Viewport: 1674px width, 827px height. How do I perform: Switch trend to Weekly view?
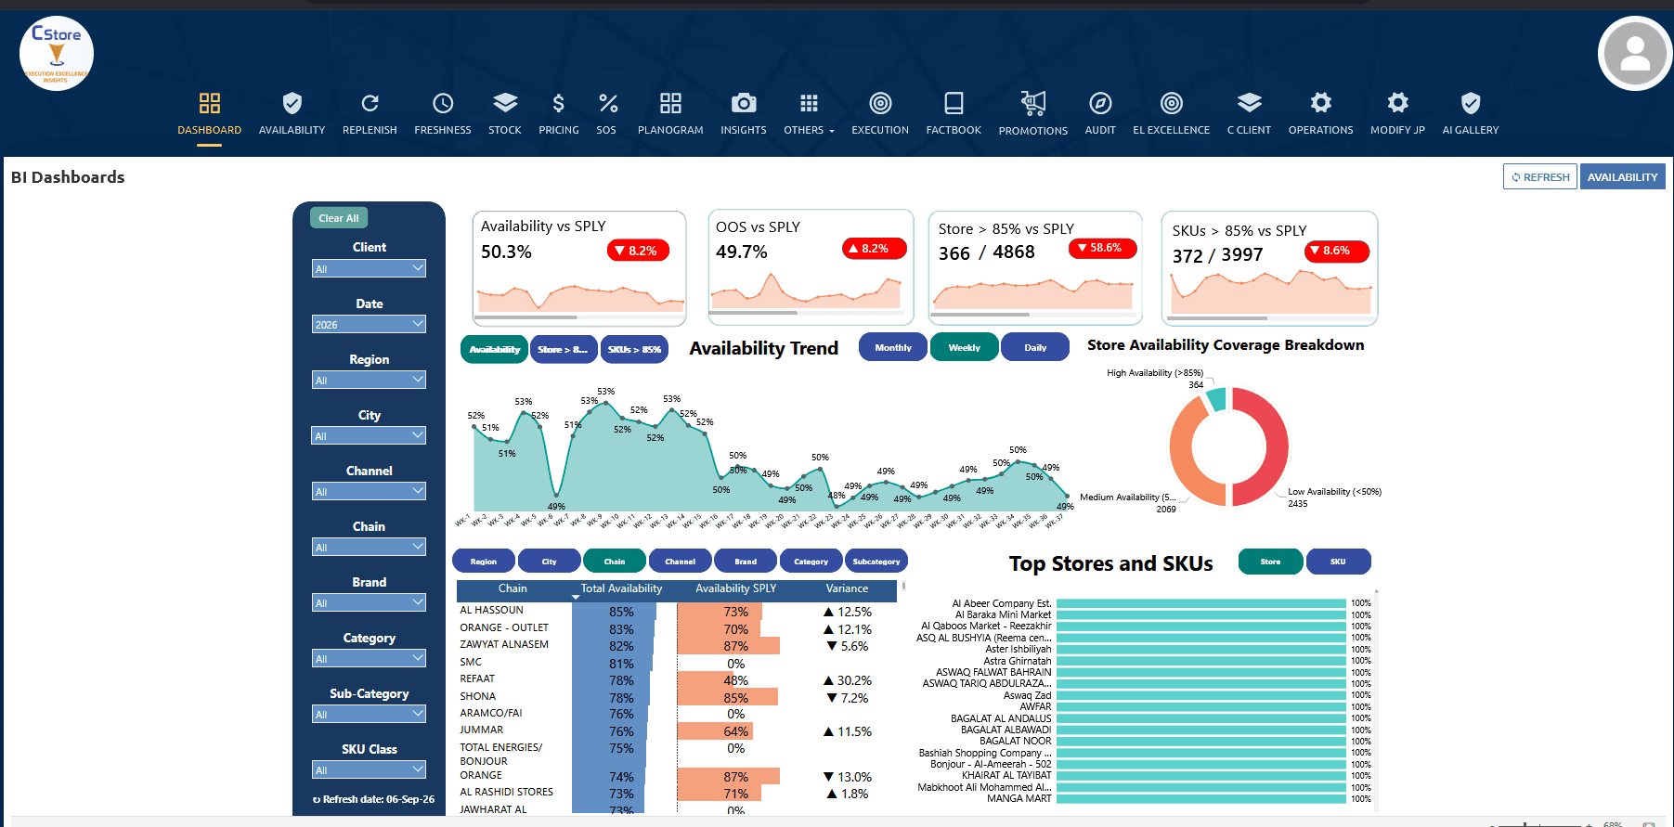click(965, 348)
